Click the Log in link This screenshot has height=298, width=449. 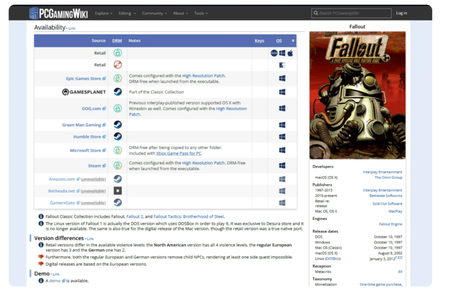[402, 13]
